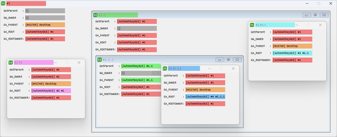This screenshot has height=137, width=337.
Task: Click the AutoHotkey icon of the #1.1 window
Action: [x=95, y=15]
